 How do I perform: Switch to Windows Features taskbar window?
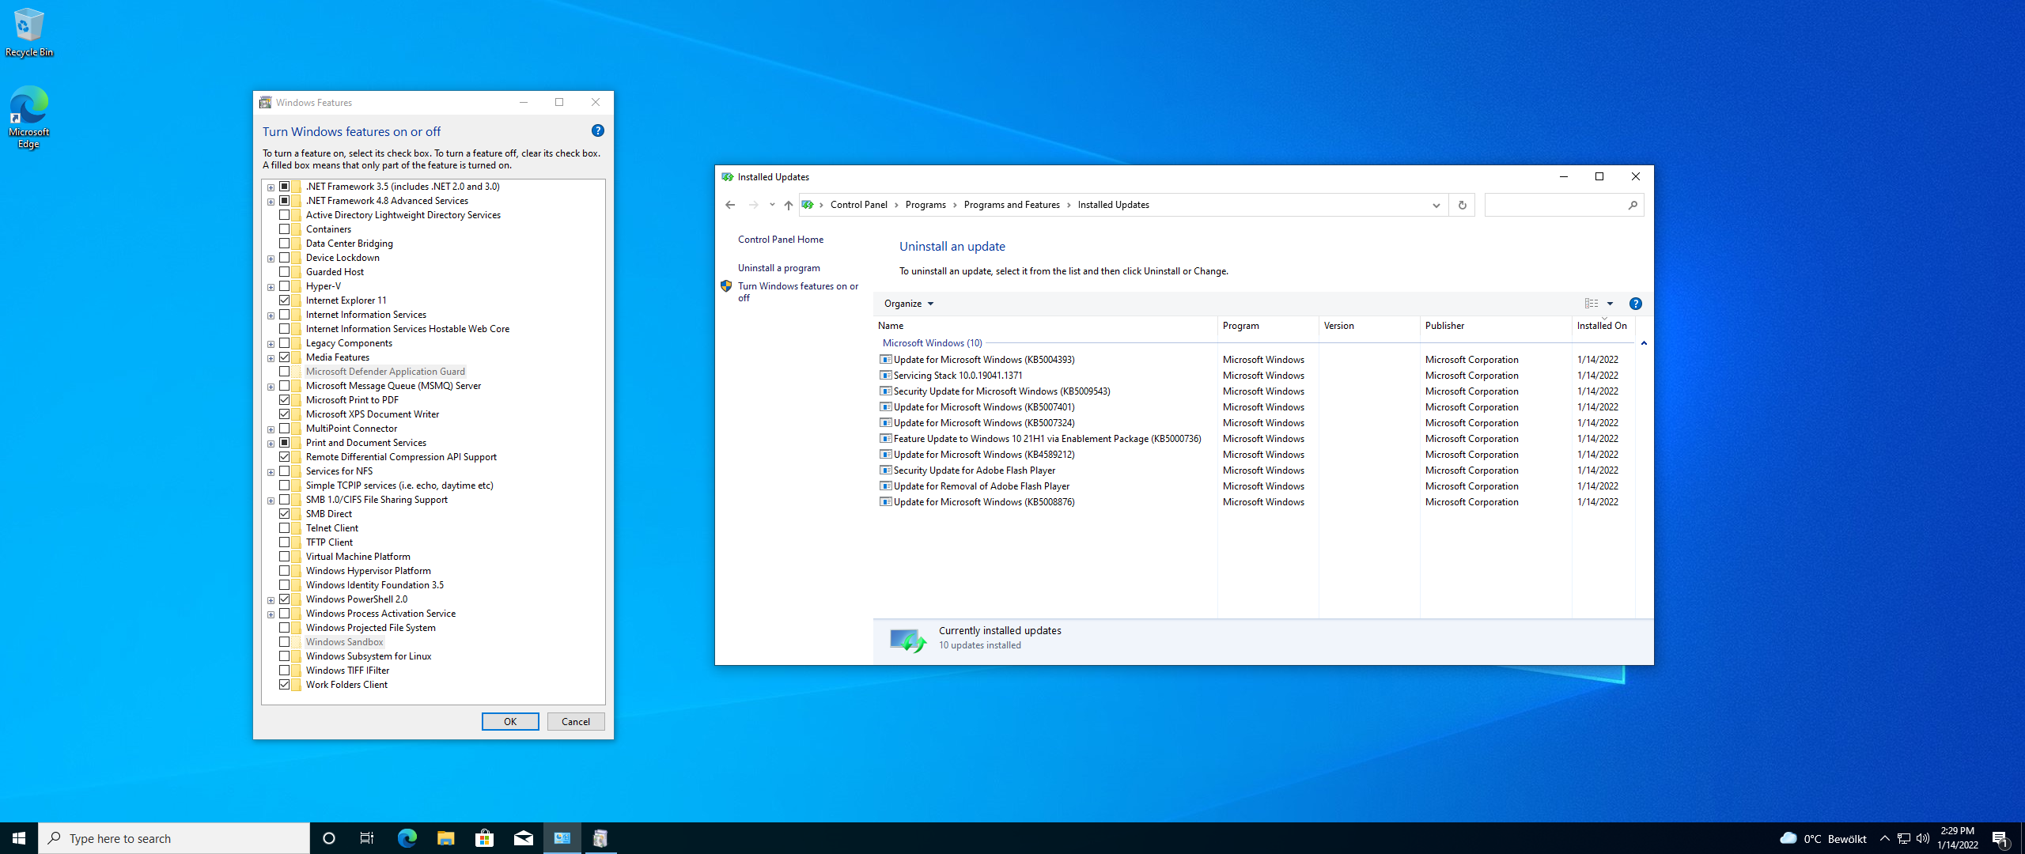(600, 838)
